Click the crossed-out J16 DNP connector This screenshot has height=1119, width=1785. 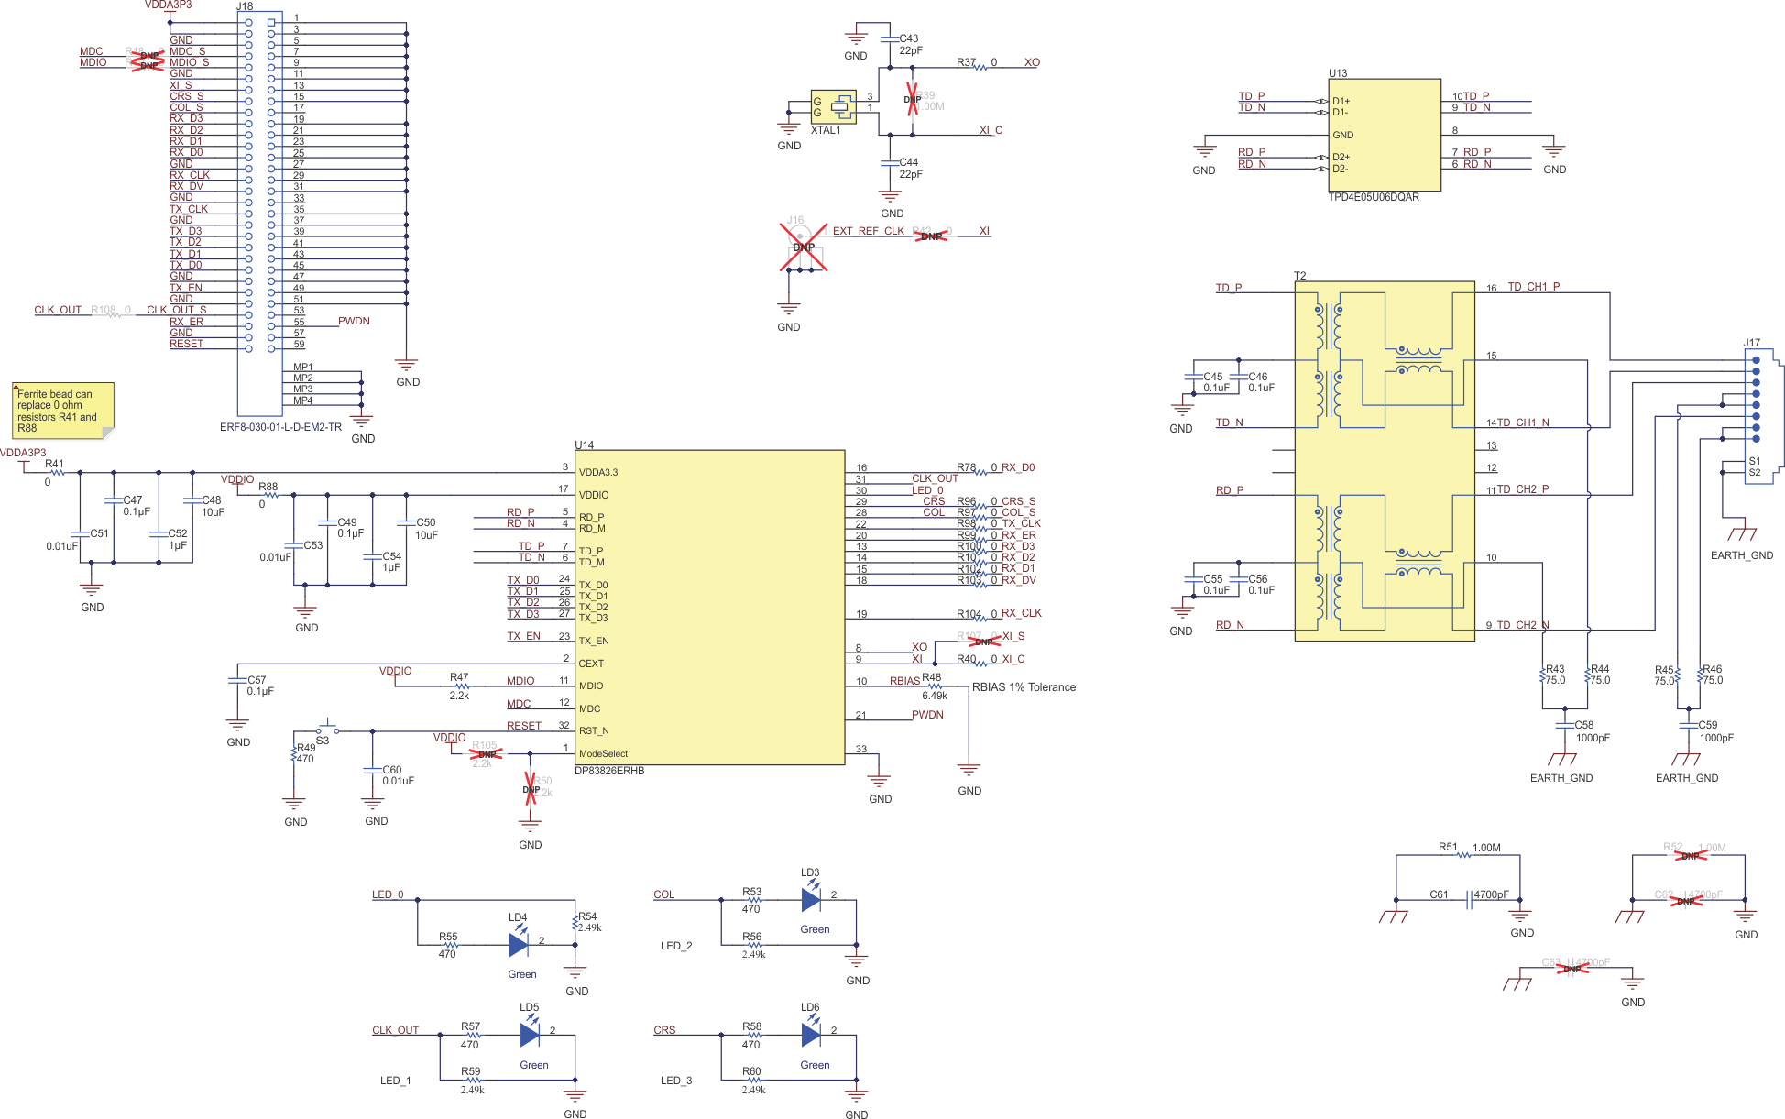[803, 247]
